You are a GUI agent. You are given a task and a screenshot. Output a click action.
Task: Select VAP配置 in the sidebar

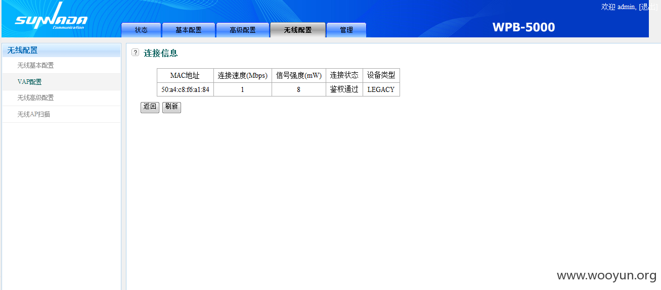[29, 82]
